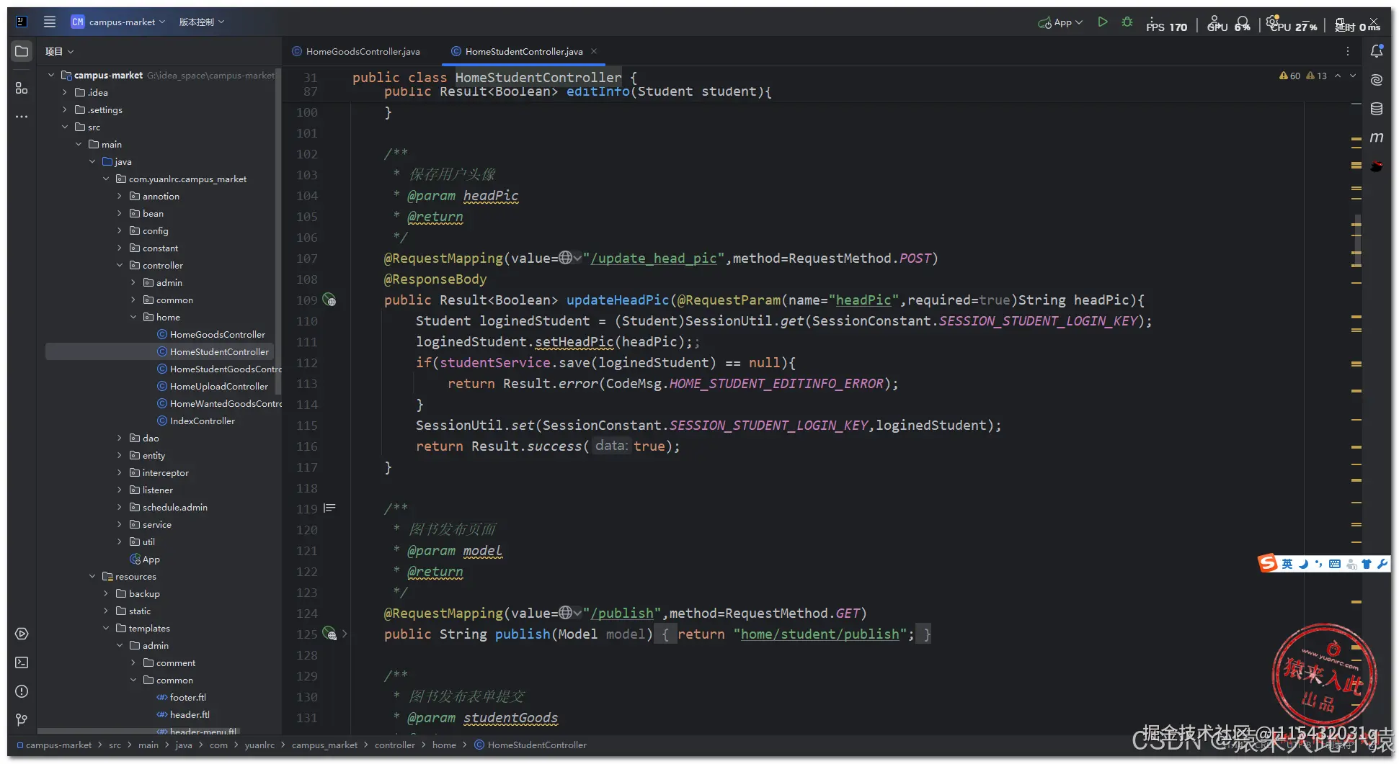
Task: Close the HomeStudentController.java tab
Action: tap(594, 51)
